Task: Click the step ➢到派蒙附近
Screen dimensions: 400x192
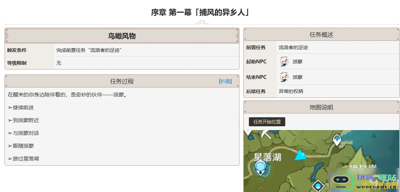Action: (x=24, y=120)
